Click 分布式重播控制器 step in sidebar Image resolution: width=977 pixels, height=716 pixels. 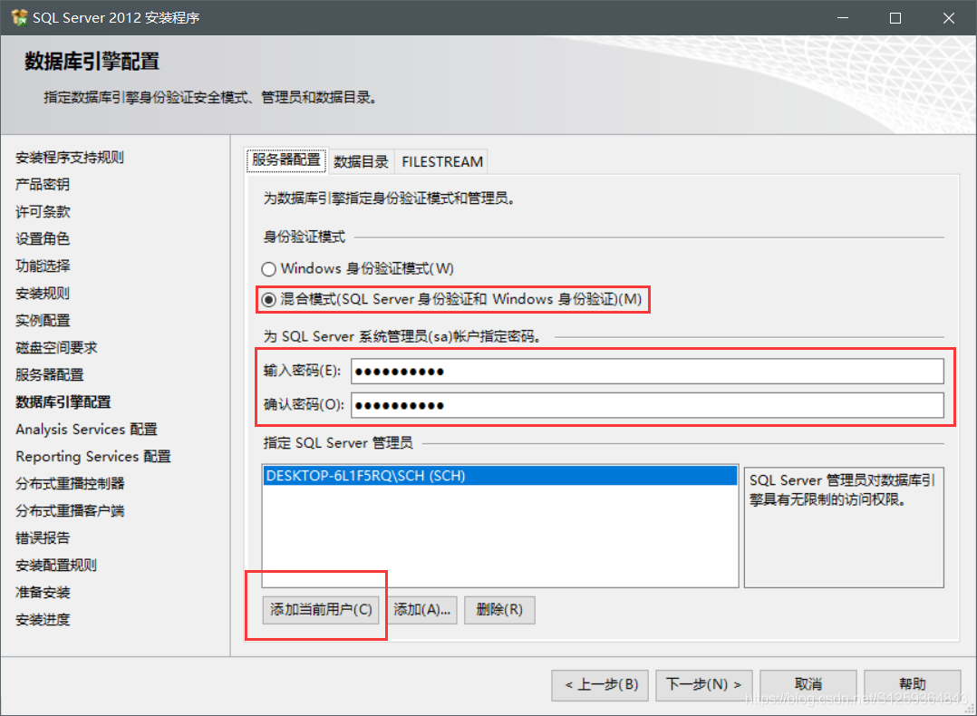[x=70, y=484]
